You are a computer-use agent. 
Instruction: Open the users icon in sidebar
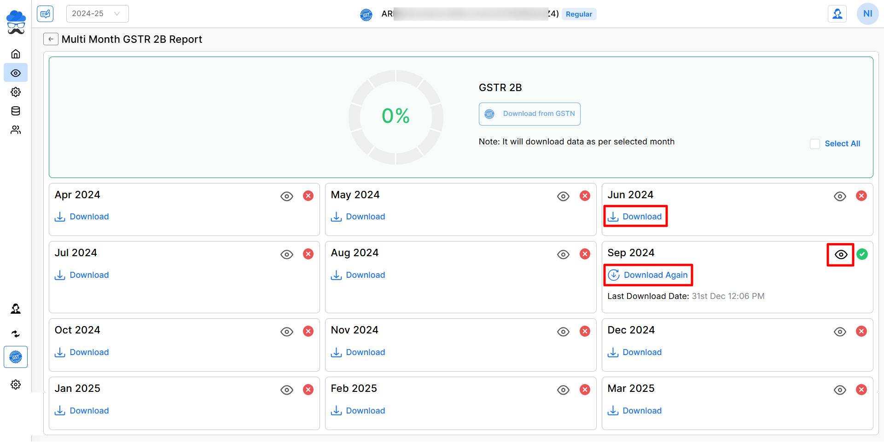tap(16, 130)
